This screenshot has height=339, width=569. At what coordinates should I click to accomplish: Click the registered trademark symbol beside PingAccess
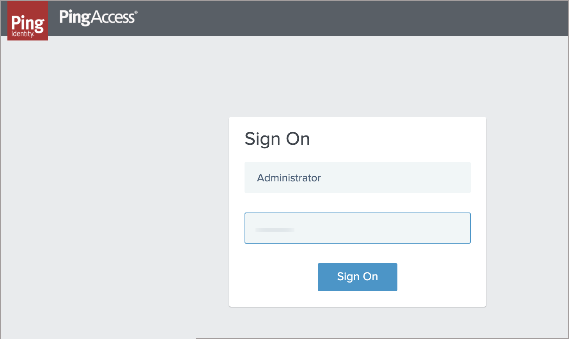coord(136,12)
